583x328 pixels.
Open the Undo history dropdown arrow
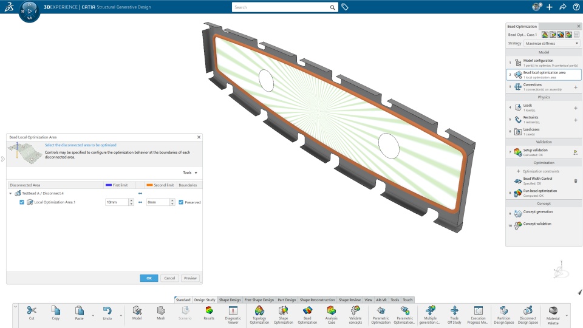point(121,316)
